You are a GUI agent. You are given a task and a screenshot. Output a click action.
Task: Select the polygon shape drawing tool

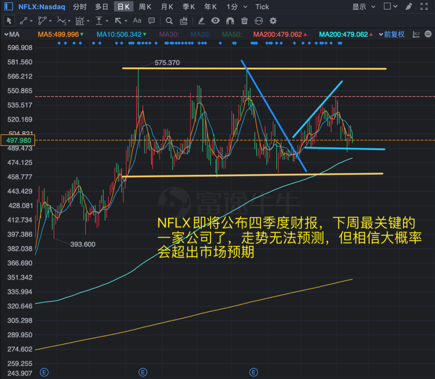pos(42,21)
